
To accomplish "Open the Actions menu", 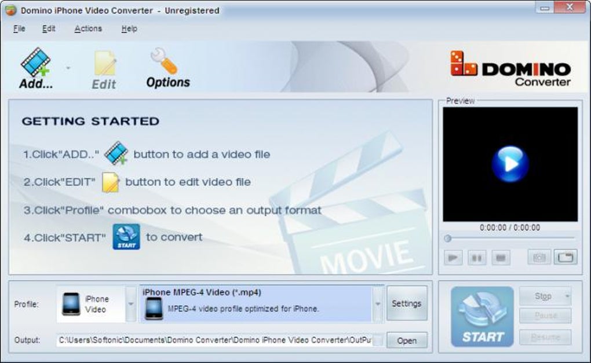I will tap(88, 28).
